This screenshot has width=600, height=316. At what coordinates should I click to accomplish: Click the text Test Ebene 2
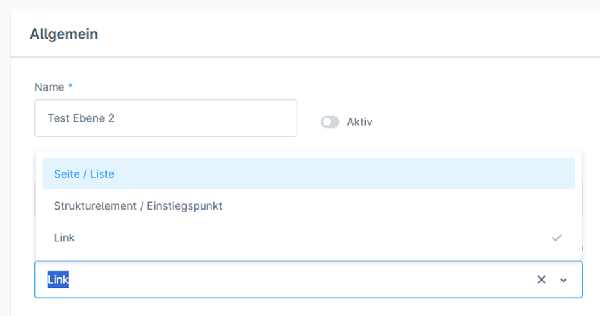pos(81,118)
